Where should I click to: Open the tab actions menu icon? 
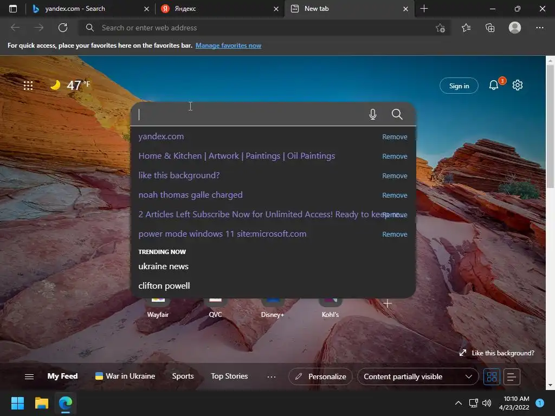point(13,9)
